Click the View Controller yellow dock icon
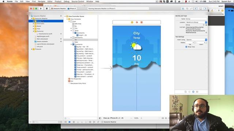 (132, 22)
